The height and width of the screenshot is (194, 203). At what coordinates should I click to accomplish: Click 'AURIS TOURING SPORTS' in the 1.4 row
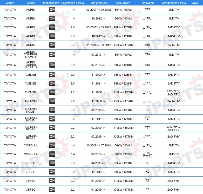[31, 54]
